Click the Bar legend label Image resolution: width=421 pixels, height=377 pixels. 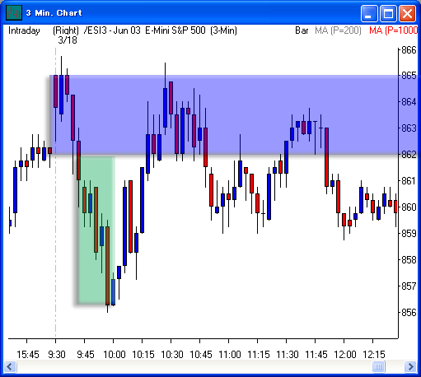302,30
